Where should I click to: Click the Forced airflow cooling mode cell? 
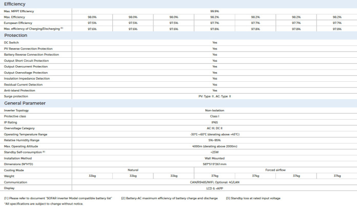coord(275,170)
